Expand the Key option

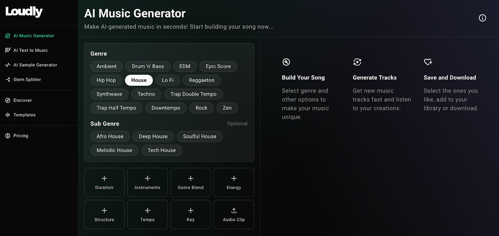(190, 214)
